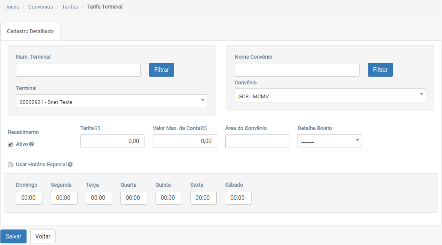Open Convênios breadcrumb link
The image size is (442, 245).
[40, 7]
